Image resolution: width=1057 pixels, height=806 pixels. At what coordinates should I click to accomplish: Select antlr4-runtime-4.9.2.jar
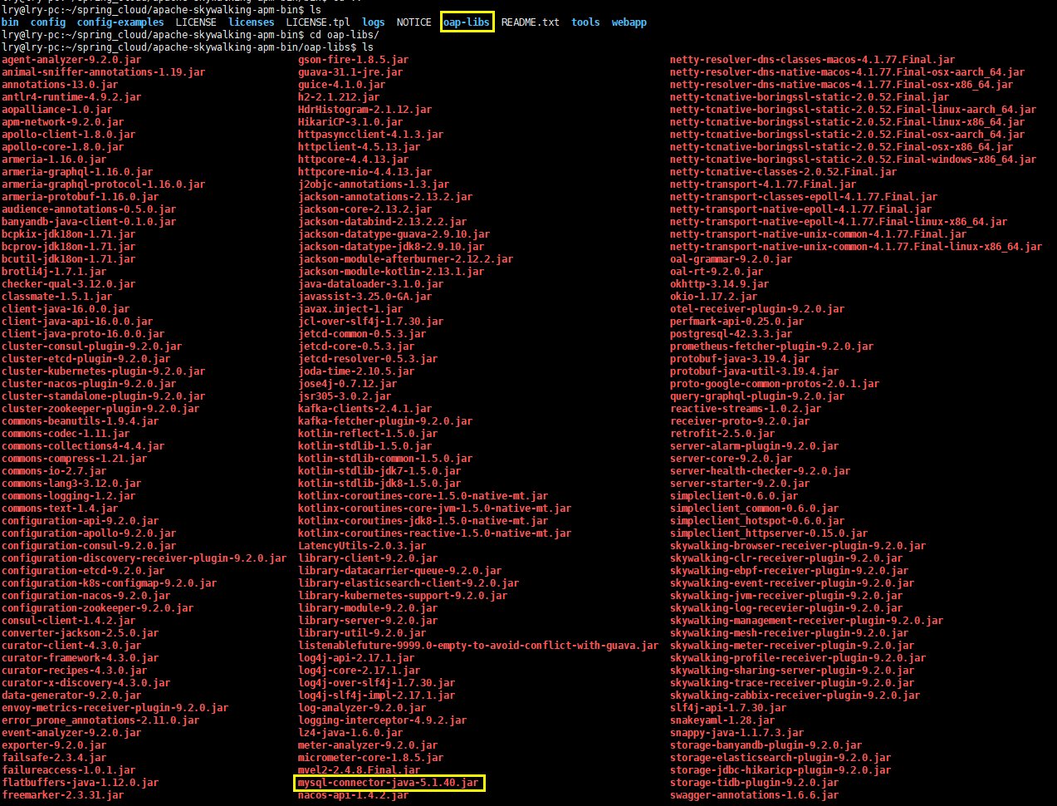(x=71, y=97)
